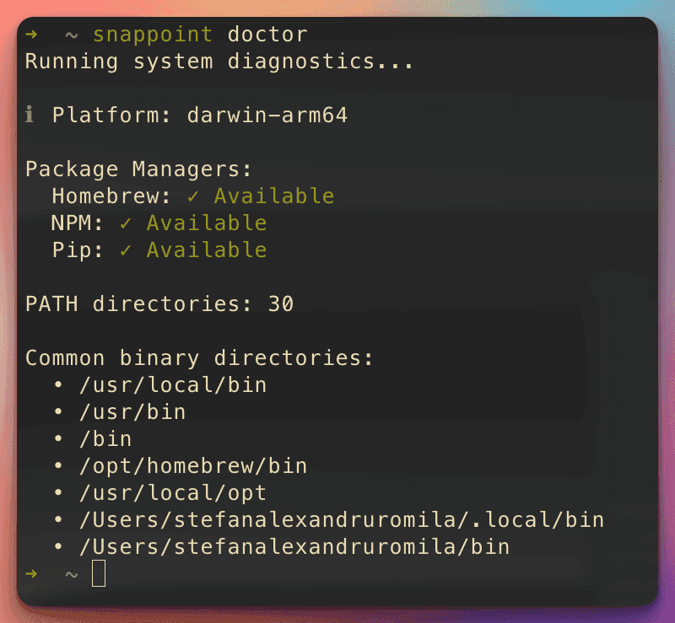The height and width of the screenshot is (623, 675).
Task: Click the '/usr/local/bin' path
Action: point(173,385)
